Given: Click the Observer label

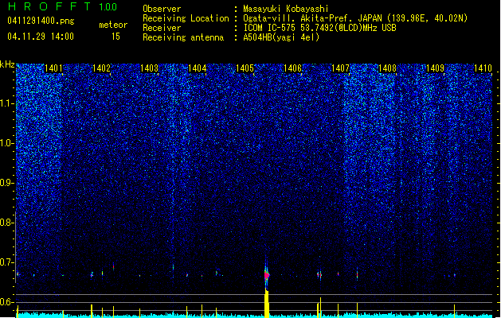Looking at the screenshot, I should [x=162, y=9].
